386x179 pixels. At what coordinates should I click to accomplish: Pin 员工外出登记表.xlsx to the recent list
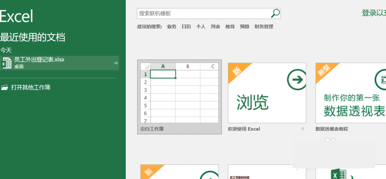click(x=115, y=63)
